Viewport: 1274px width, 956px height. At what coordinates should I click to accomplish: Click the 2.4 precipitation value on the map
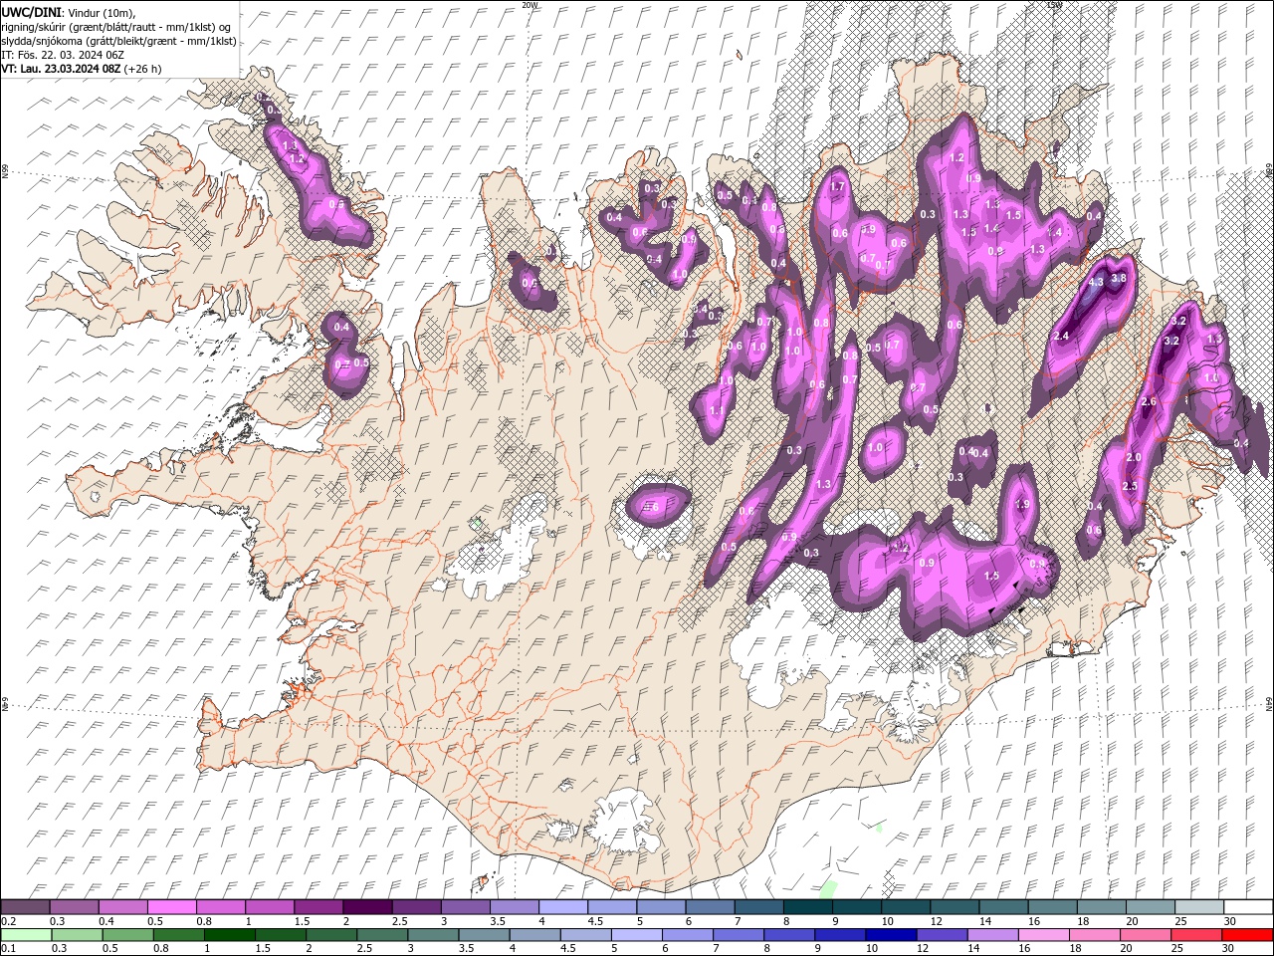1061,337
